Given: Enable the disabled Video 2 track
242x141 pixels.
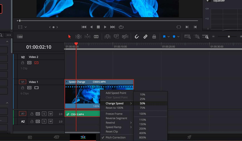Looking at the screenshot, I should (x=36, y=63).
